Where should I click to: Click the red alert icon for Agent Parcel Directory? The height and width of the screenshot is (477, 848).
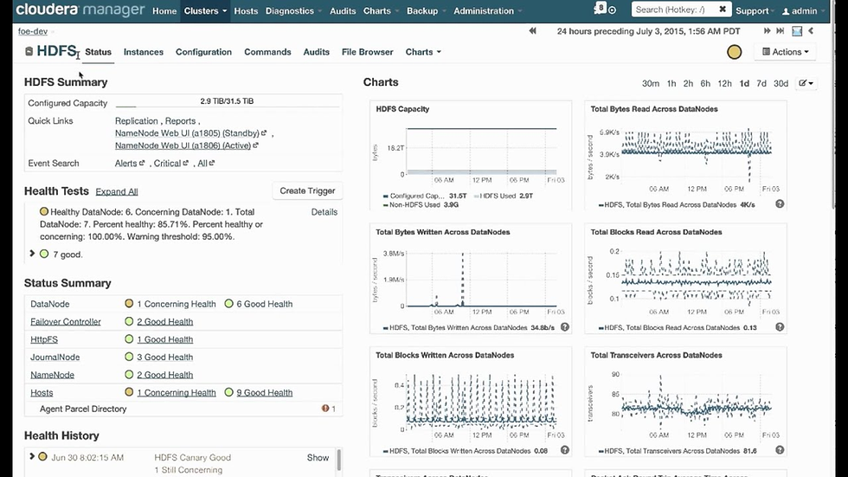click(325, 409)
